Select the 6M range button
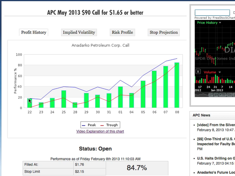The image size is (235, 176). point(229,95)
